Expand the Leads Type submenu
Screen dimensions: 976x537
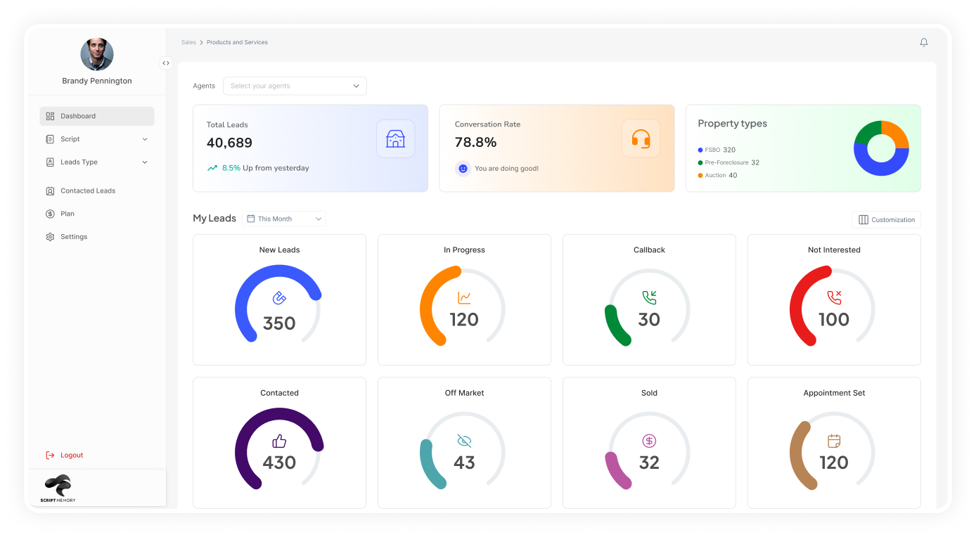[x=97, y=162]
